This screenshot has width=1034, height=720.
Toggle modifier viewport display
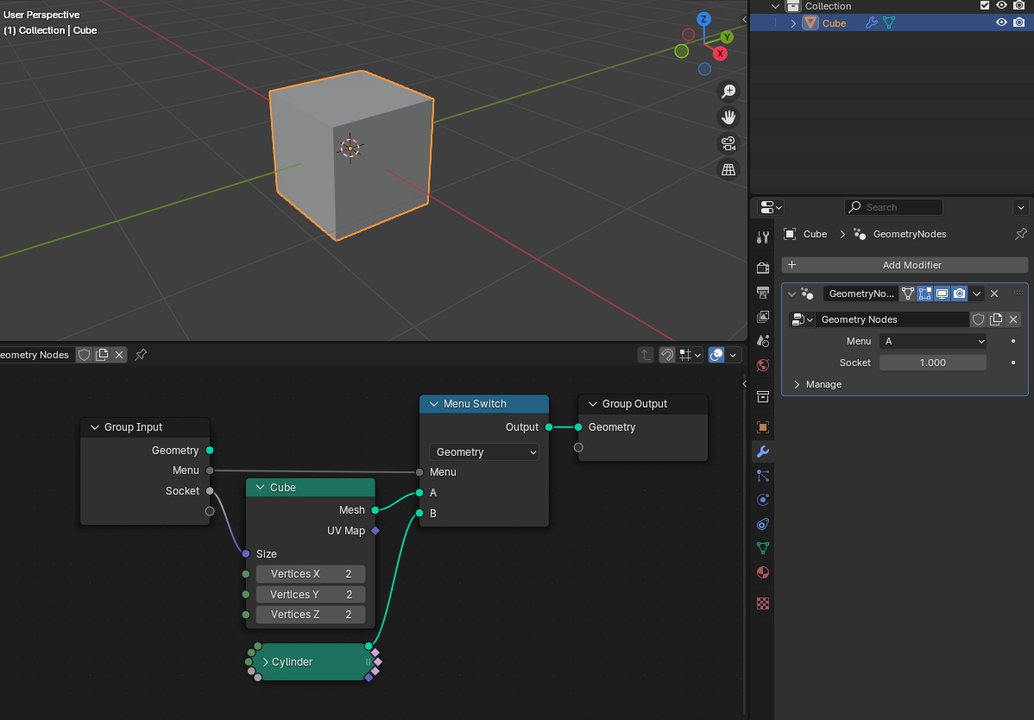942,294
